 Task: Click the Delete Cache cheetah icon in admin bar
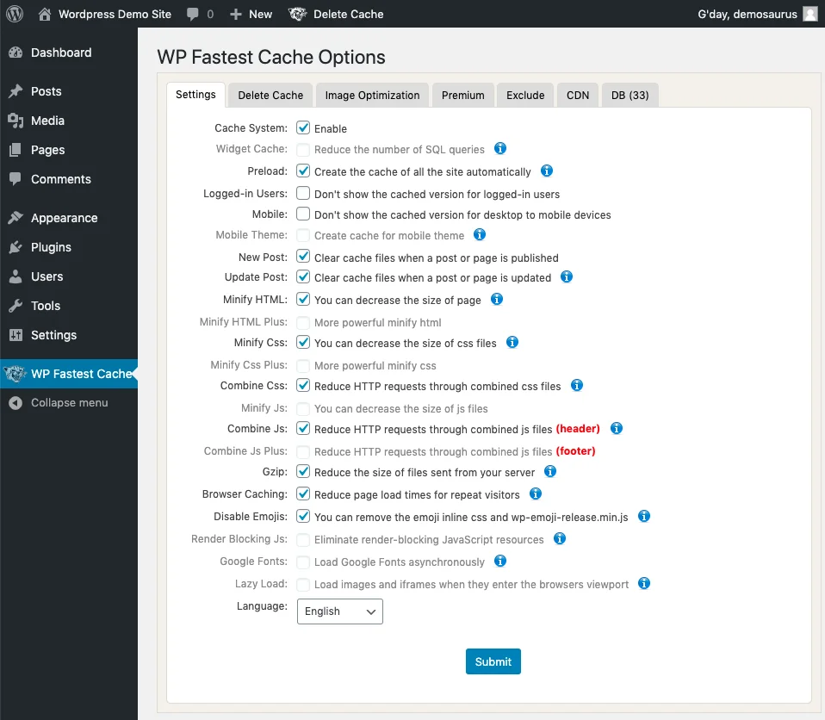[297, 14]
